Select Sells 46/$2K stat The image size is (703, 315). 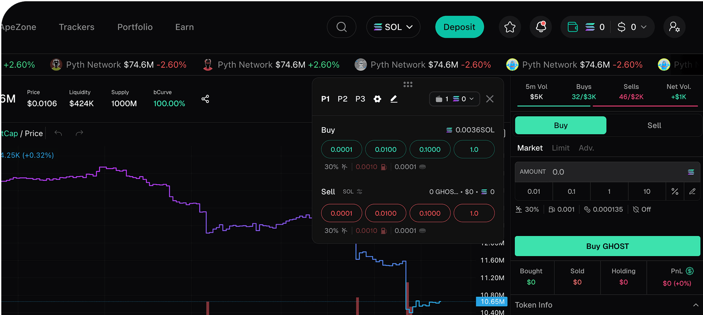(631, 92)
